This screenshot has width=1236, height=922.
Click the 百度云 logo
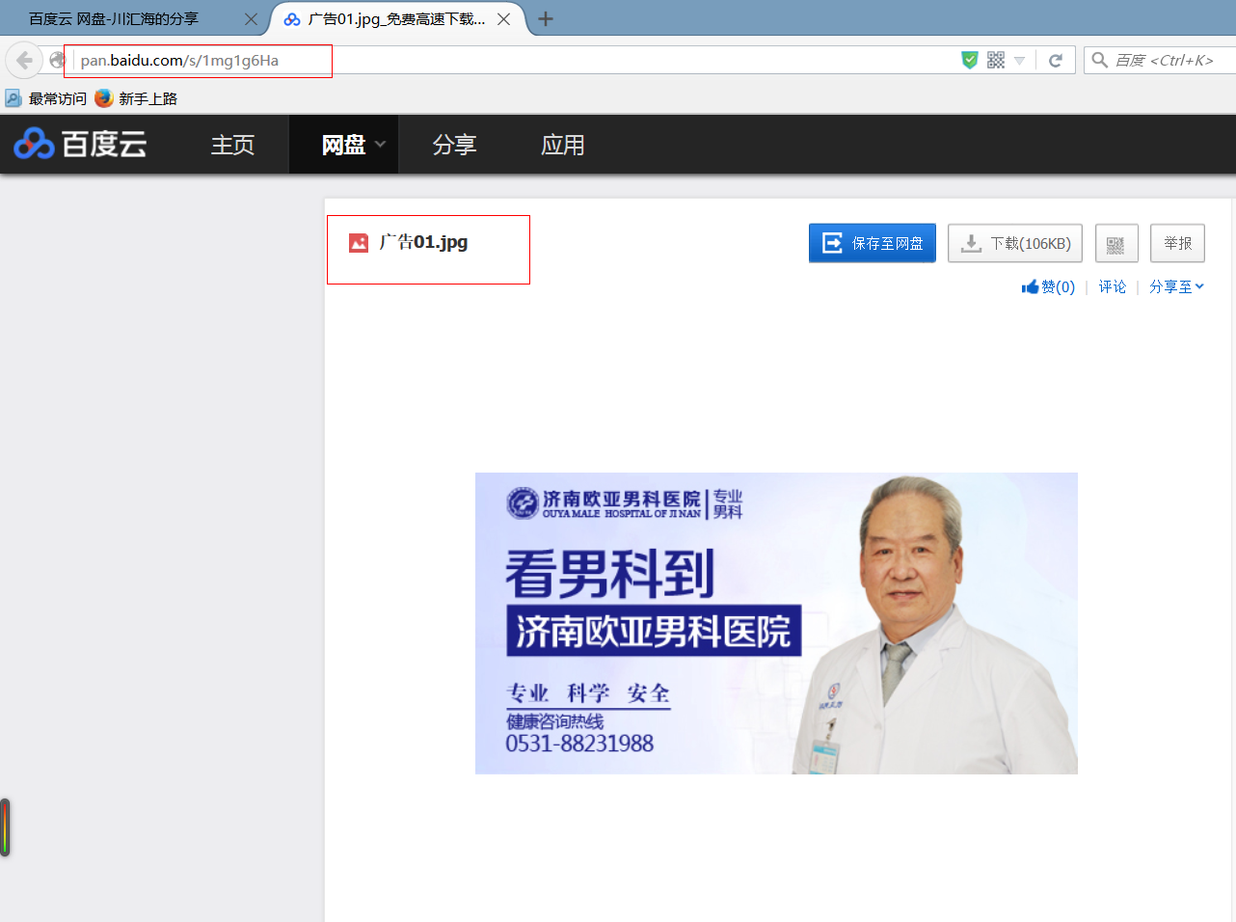pyautogui.click(x=80, y=145)
